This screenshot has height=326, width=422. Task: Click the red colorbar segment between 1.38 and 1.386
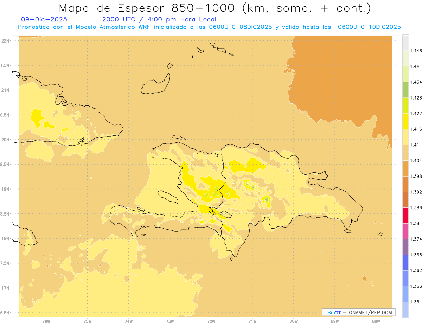point(405,216)
